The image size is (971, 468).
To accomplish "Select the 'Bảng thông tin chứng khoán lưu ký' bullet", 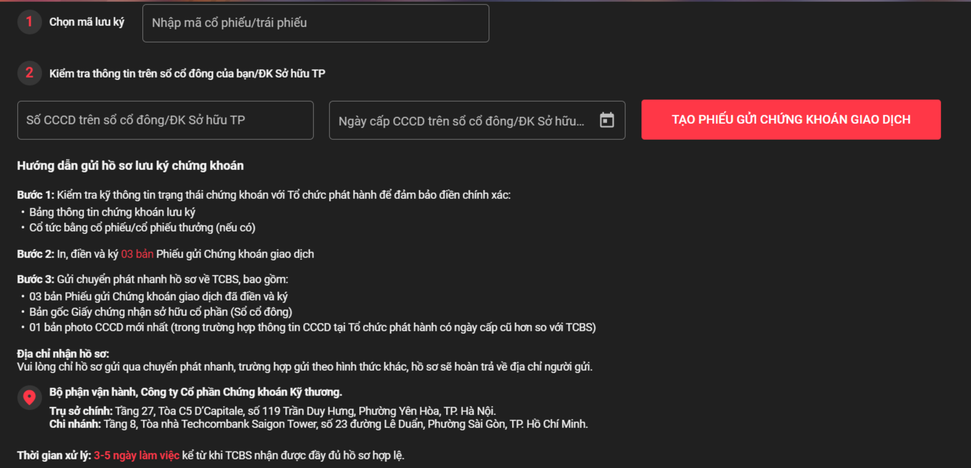I will click(112, 212).
